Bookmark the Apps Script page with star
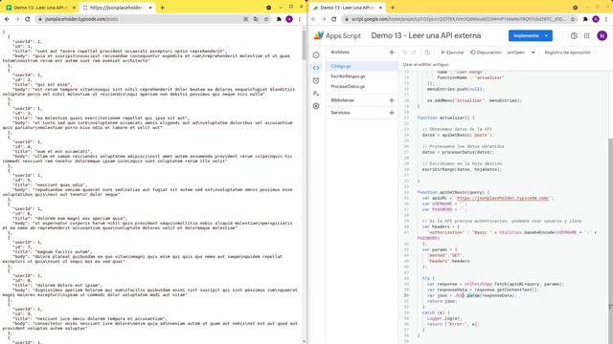Screen dimensions: 613x344 click(573, 19)
